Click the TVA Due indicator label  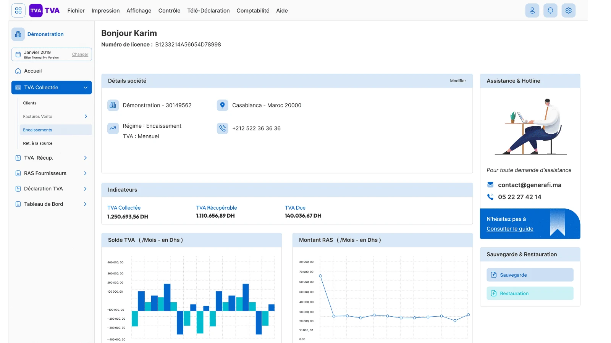[x=295, y=208]
